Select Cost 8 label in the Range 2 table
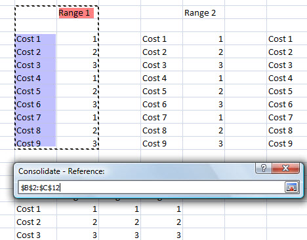Screen dimensions: 307x240 click(x=154, y=131)
